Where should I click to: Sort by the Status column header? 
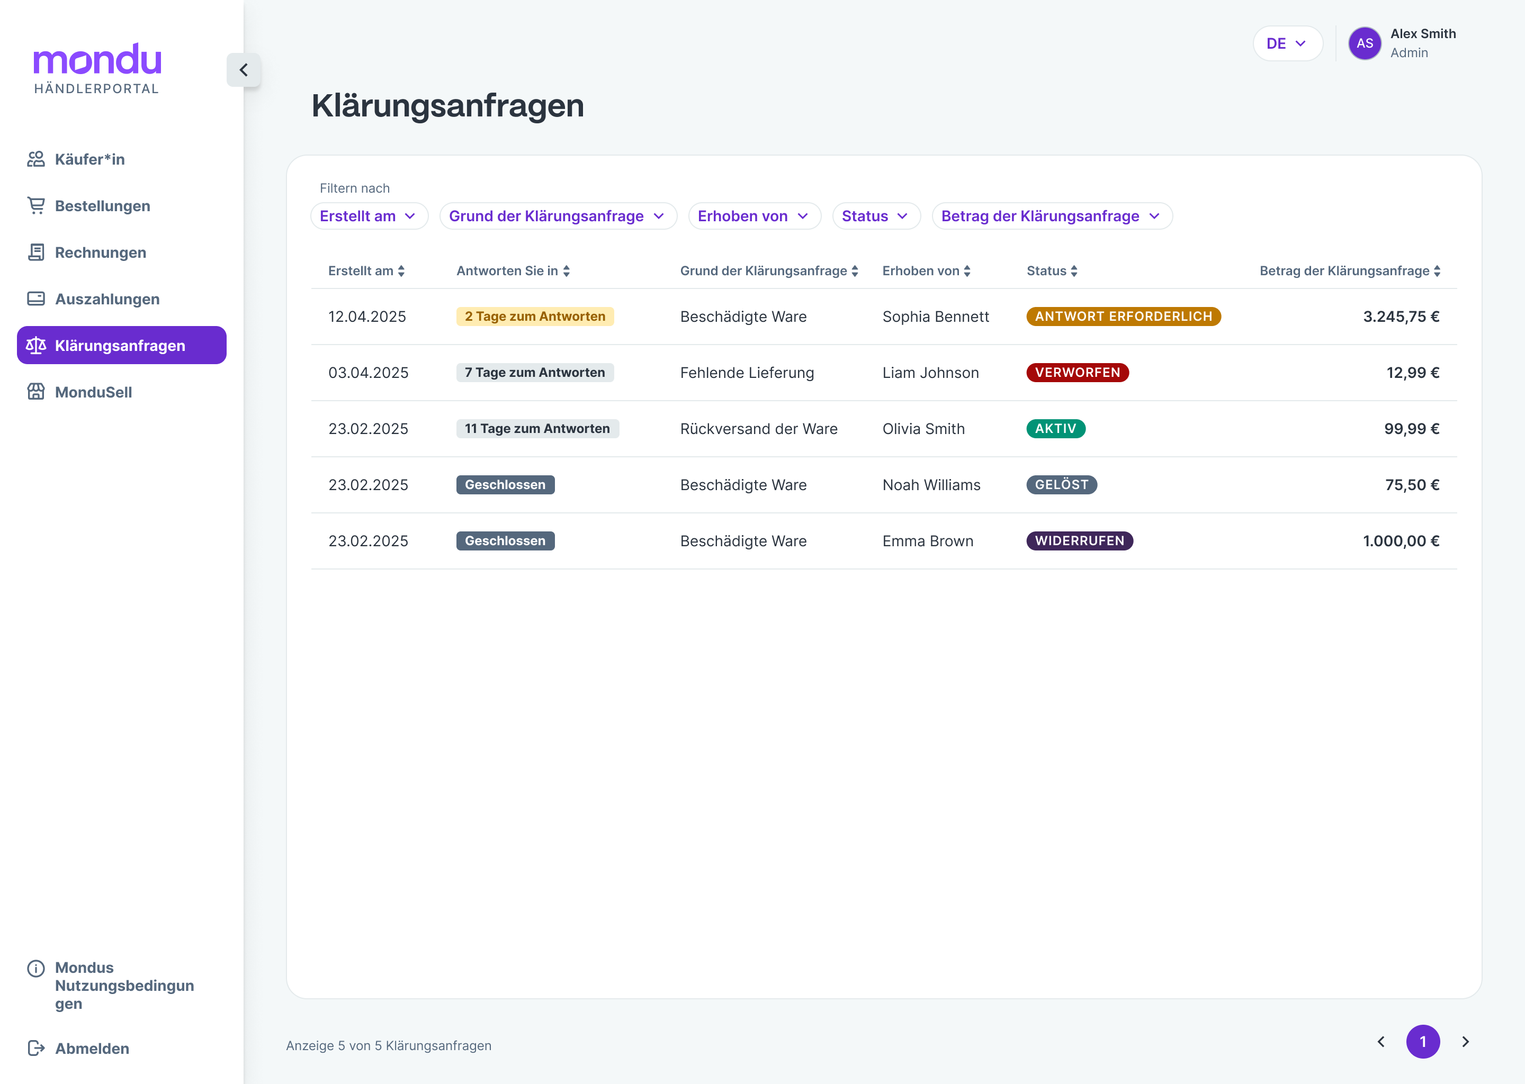(x=1052, y=271)
